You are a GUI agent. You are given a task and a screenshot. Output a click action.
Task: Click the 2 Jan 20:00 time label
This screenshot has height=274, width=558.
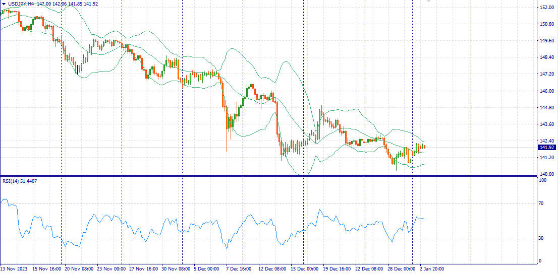(432, 269)
